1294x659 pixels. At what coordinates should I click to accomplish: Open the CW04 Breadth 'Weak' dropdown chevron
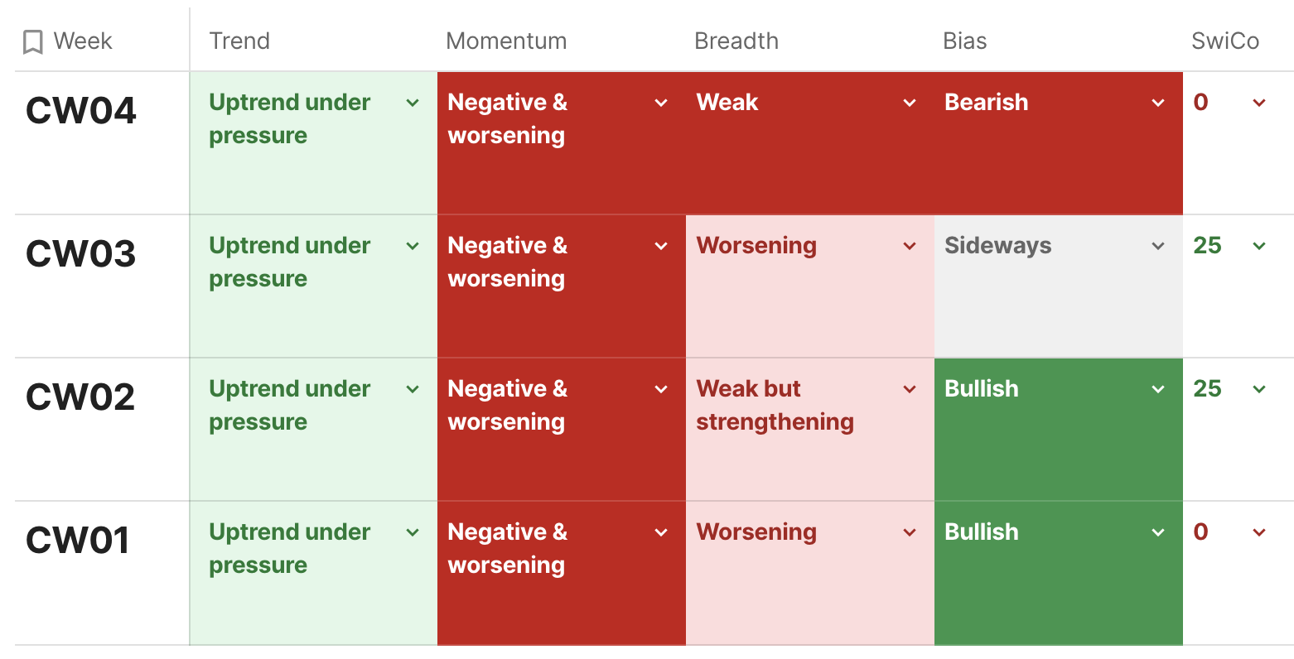click(x=910, y=103)
